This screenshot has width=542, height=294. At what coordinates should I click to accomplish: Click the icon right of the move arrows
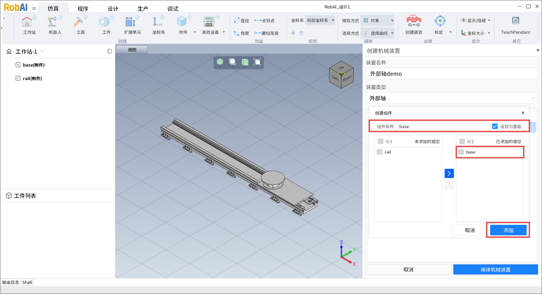302,33
